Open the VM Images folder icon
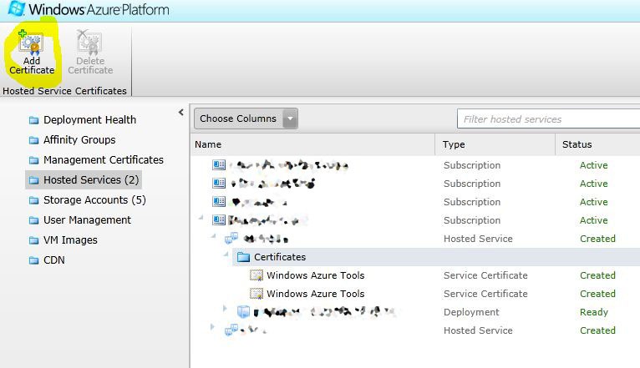640x368 pixels. 34,240
